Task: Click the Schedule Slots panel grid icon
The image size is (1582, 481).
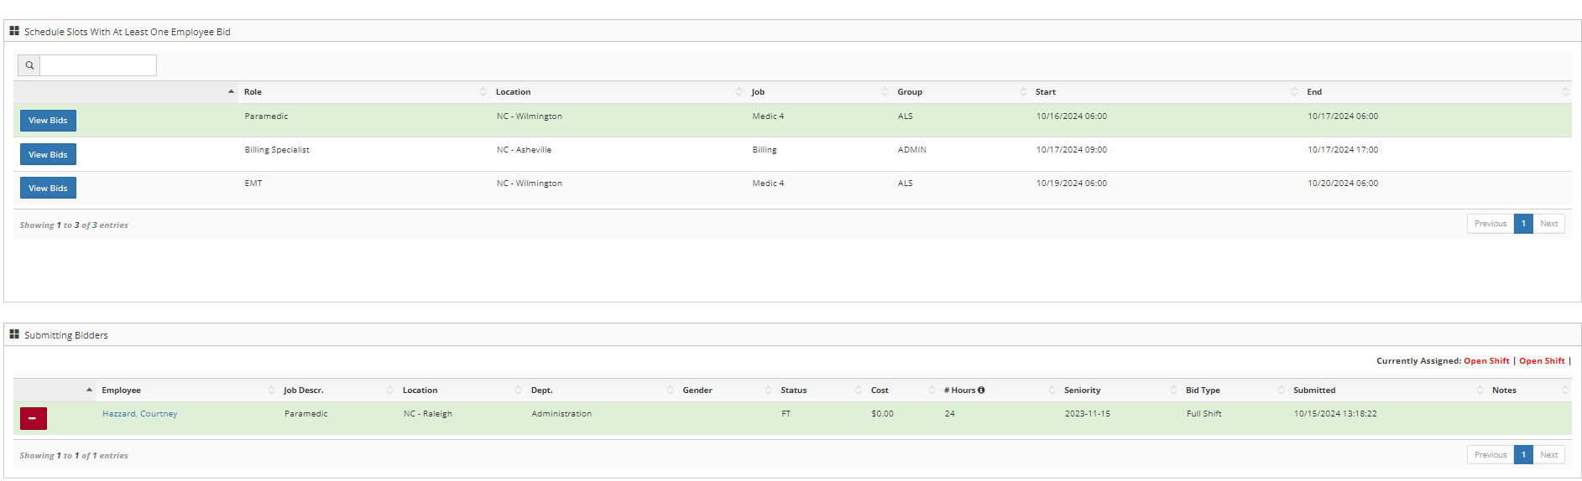Action: (14, 31)
